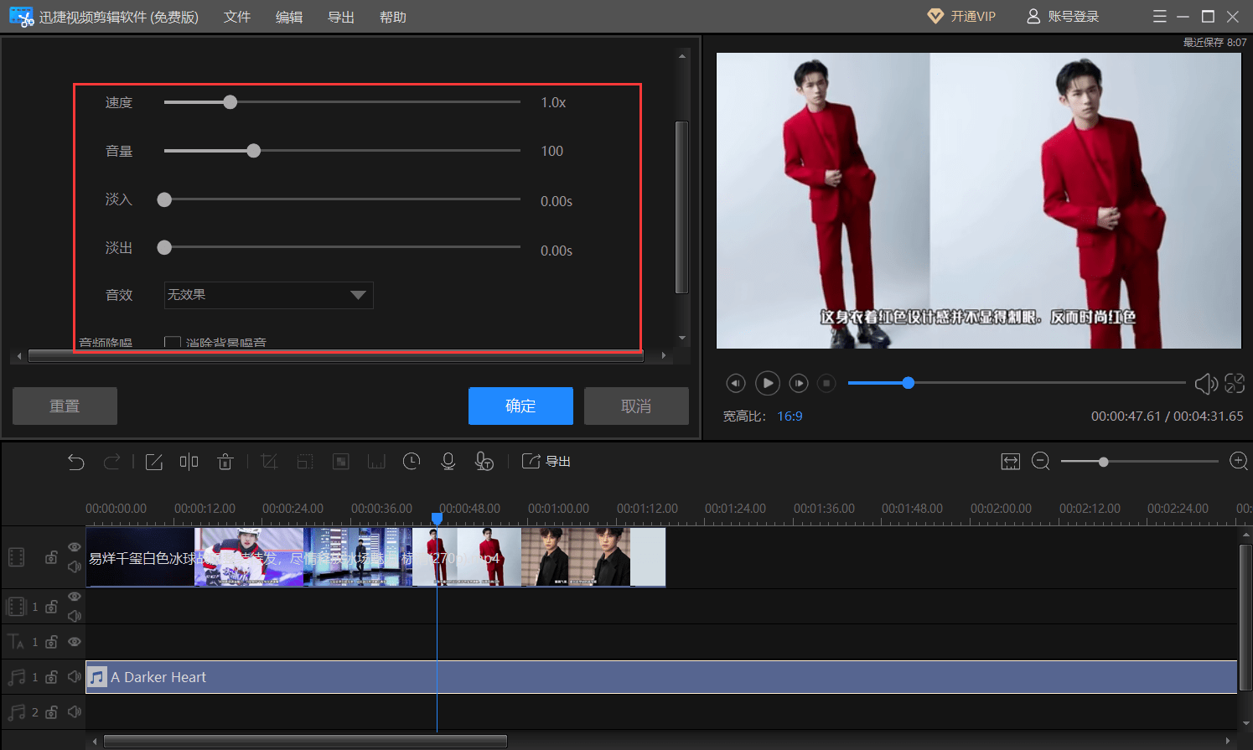Click the preview playback progress bar

click(1017, 383)
